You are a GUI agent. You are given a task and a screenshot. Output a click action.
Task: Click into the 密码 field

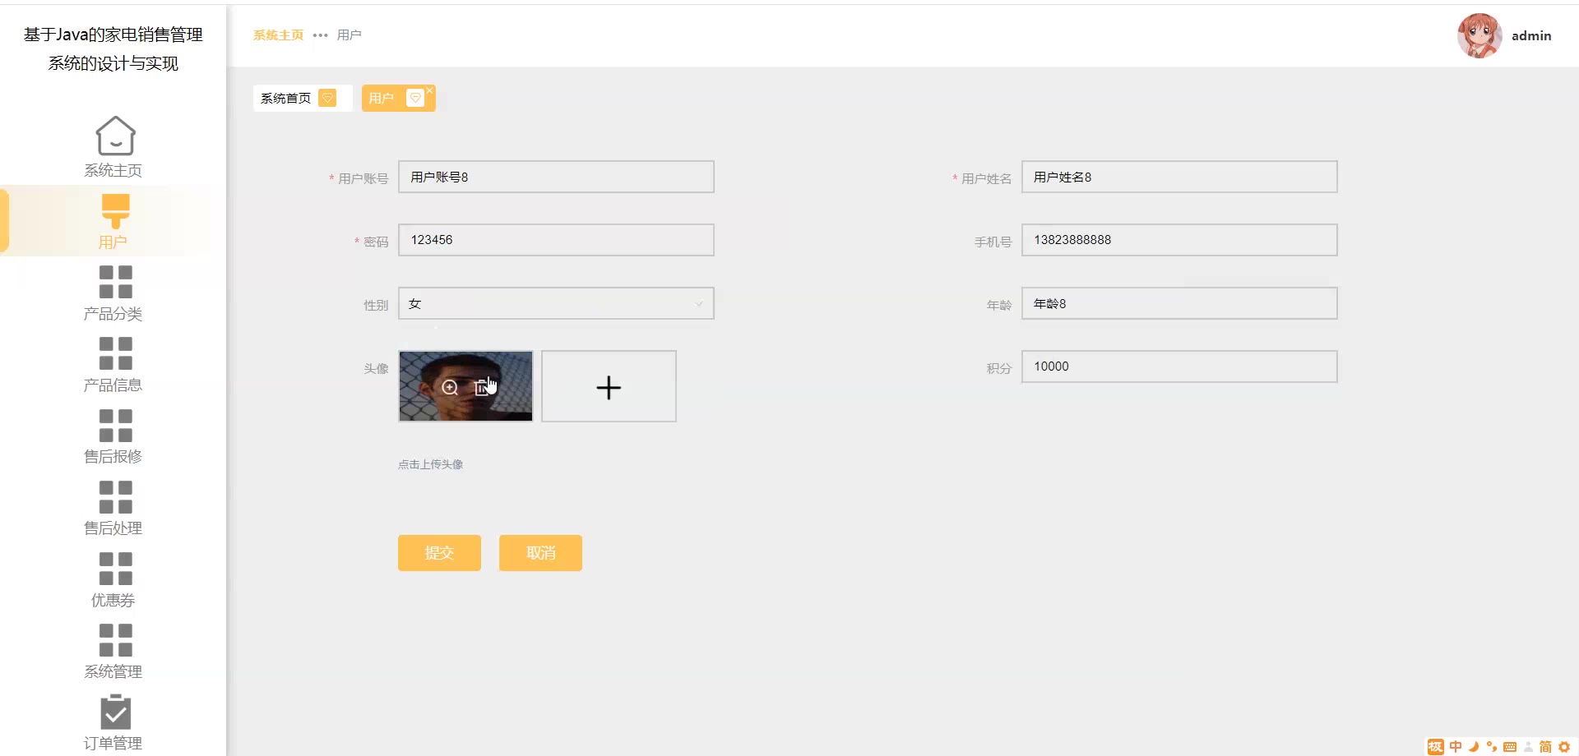(x=556, y=240)
